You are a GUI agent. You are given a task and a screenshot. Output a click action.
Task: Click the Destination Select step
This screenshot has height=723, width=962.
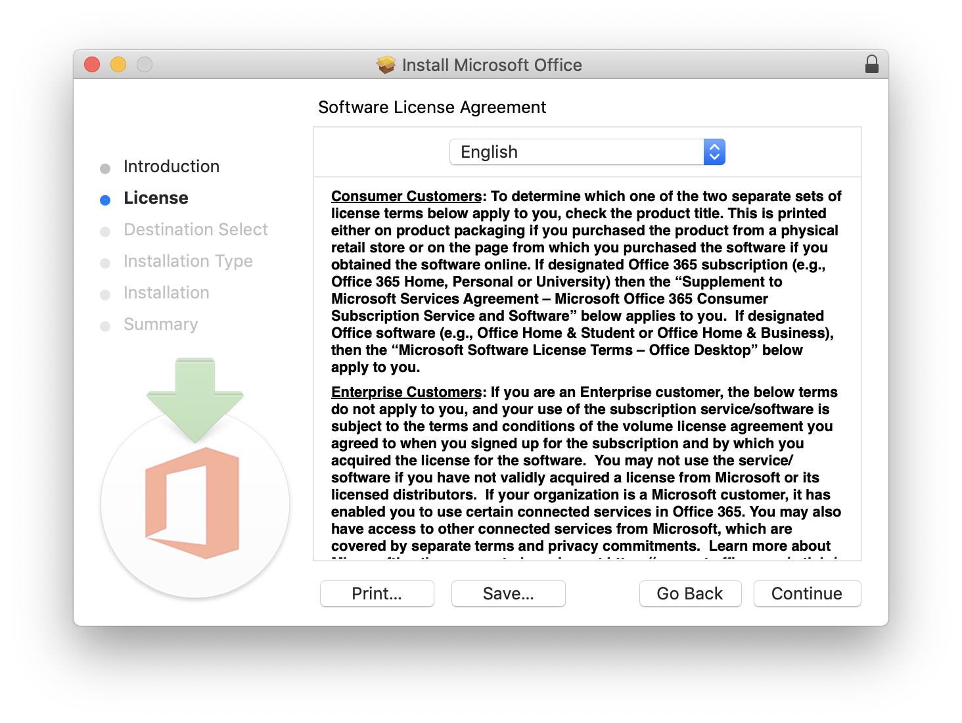[x=196, y=229]
